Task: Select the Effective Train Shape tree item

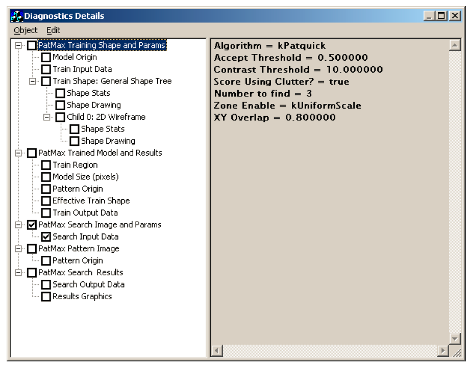Action: coord(91,201)
